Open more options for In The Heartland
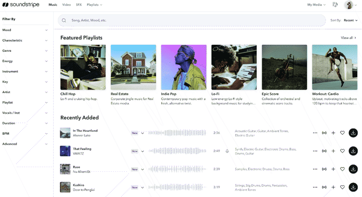 315,133
